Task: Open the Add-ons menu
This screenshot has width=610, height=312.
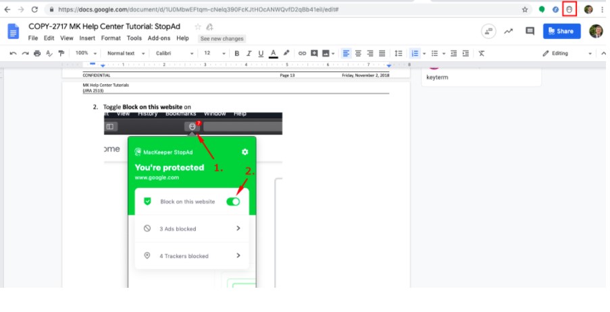Action: (159, 38)
